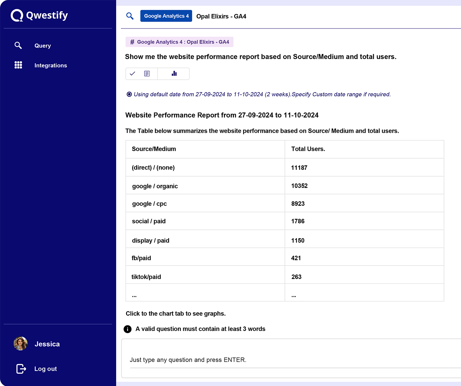Click the Google Analytics 4 : Opal Elixirs tag
The width and height of the screenshot is (461, 386).
point(180,42)
